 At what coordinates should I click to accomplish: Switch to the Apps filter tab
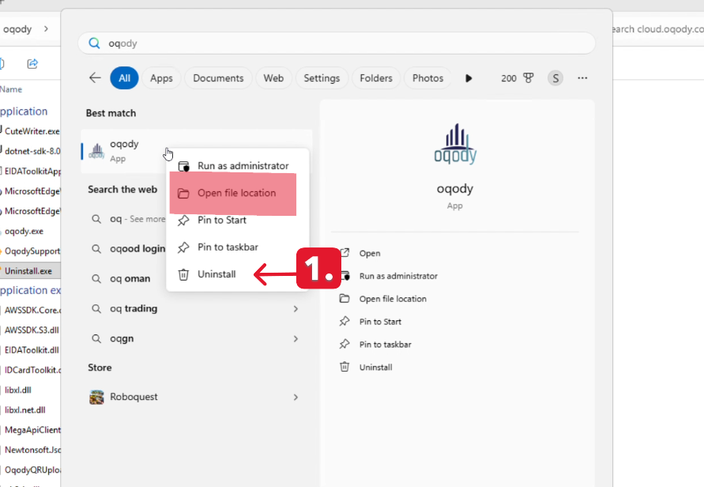click(161, 78)
